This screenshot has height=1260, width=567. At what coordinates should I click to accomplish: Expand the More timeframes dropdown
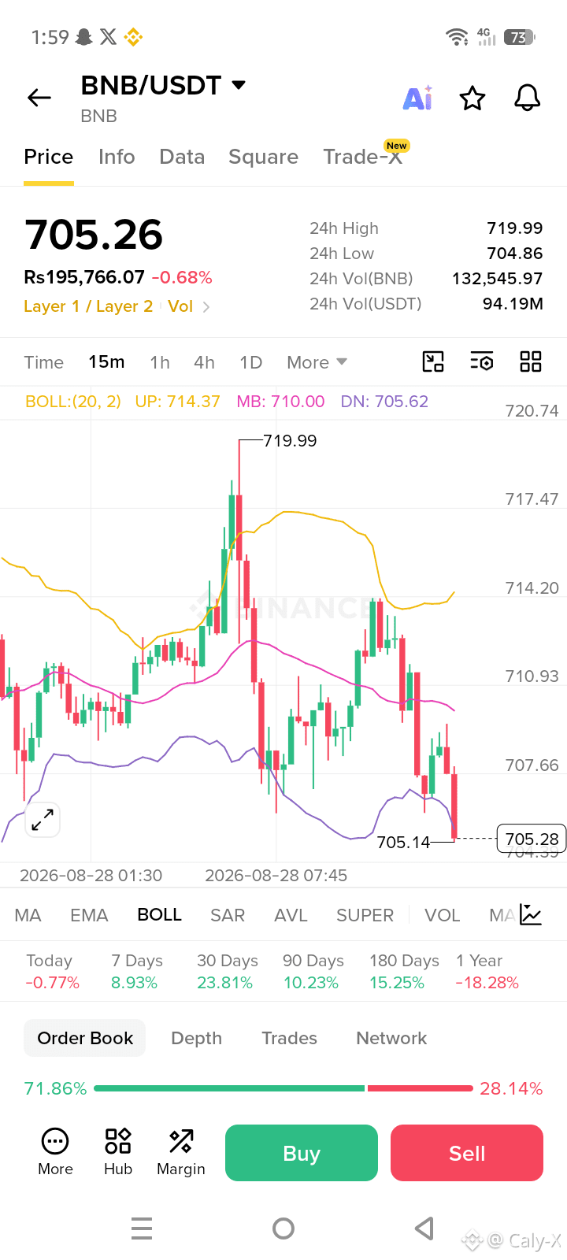point(317,362)
